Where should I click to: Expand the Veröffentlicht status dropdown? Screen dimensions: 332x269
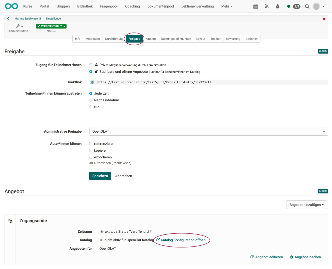[x=51, y=26]
